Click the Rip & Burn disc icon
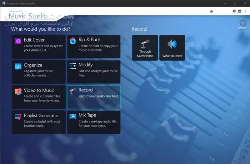 73,41
